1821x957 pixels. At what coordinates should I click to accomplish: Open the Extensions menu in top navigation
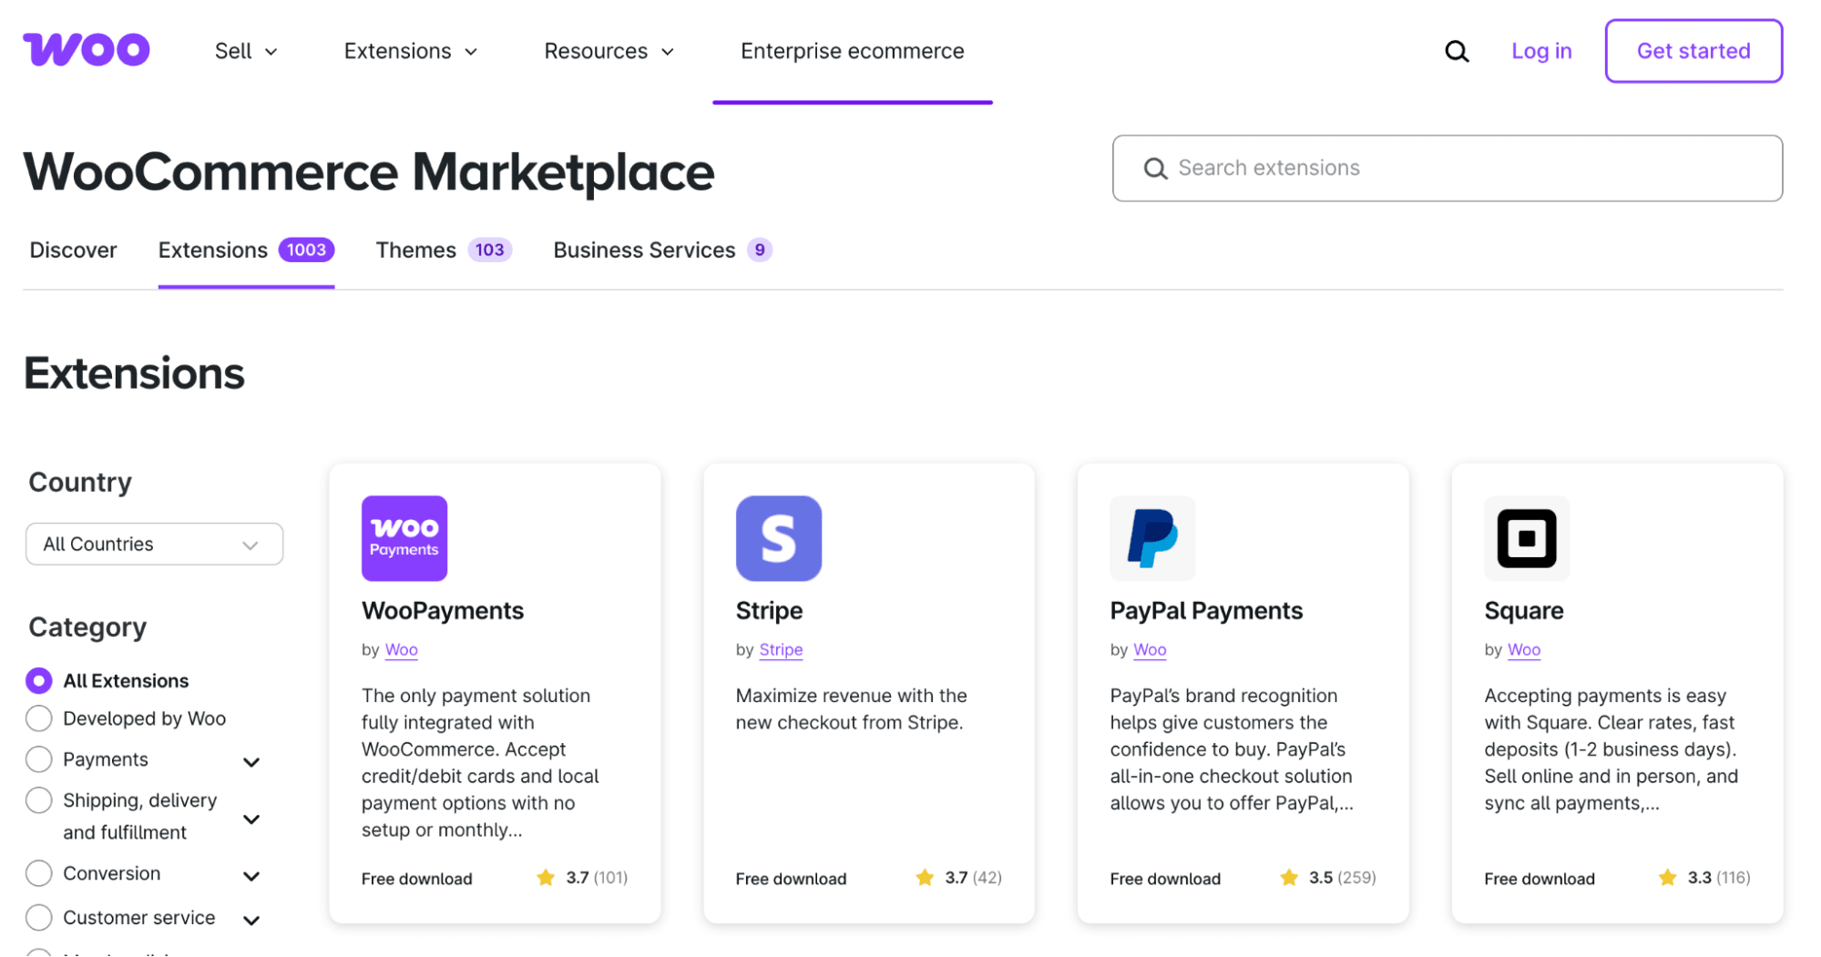[x=411, y=51]
